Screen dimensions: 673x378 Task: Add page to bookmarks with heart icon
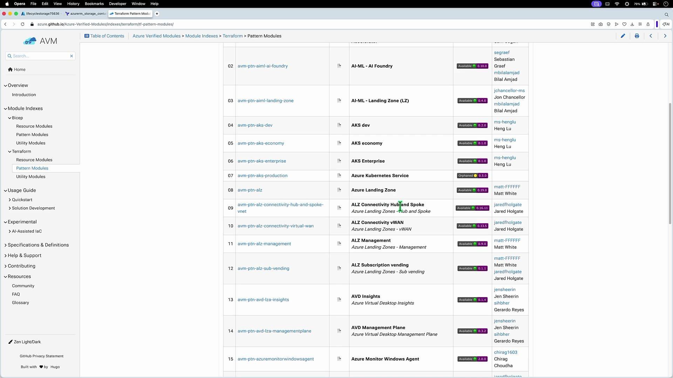click(624, 24)
